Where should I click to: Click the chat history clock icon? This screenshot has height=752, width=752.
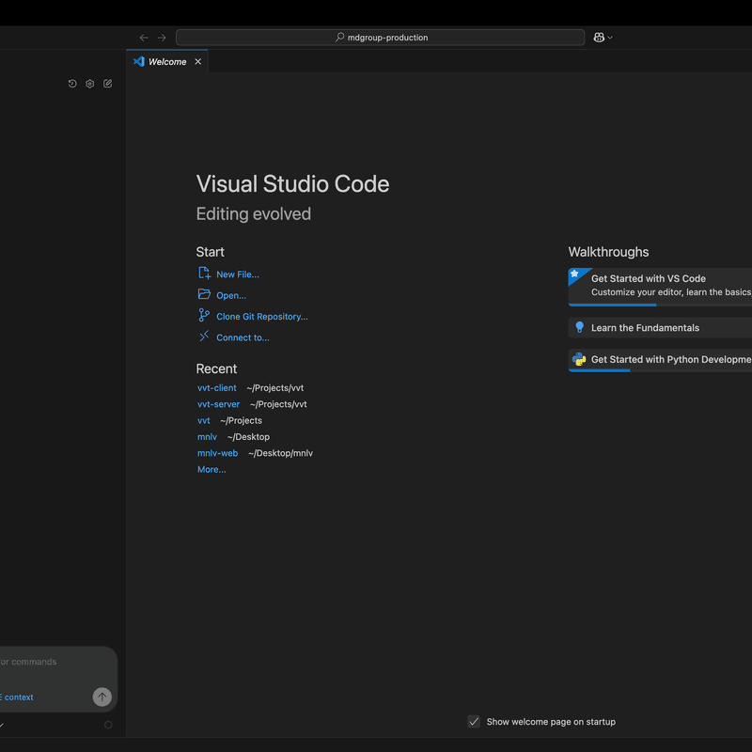click(x=72, y=84)
